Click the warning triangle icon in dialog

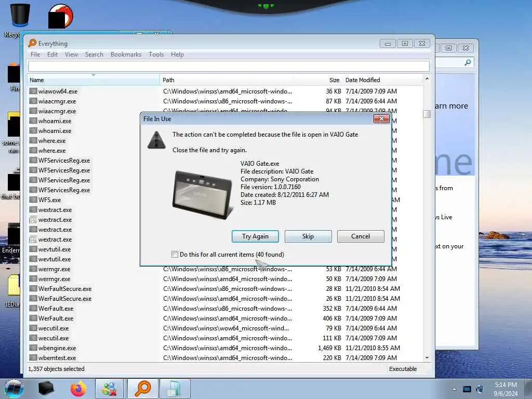point(156,140)
